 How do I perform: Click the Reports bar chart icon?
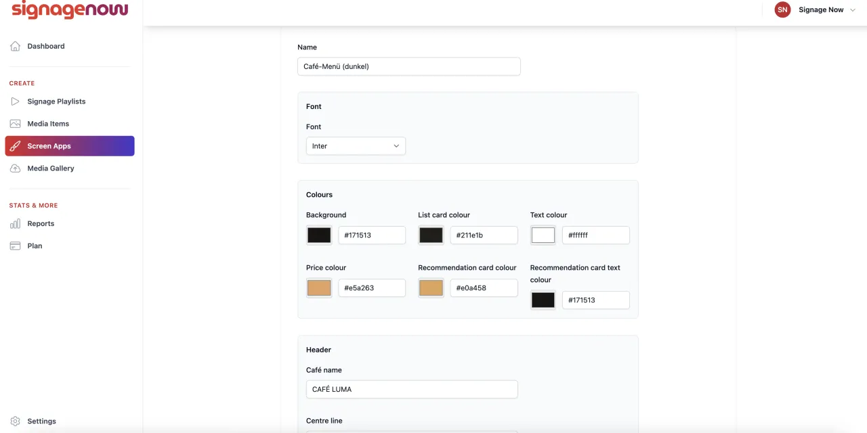click(15, 224)
